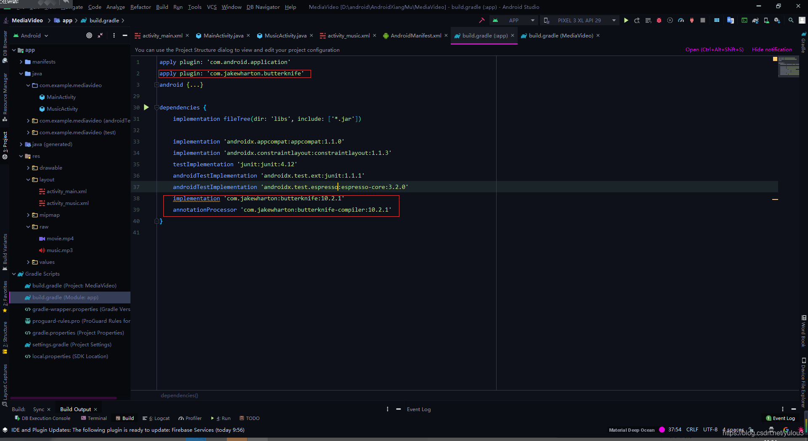The height and width of the screenshot is (441, 808).
Task: Open the 6: Logcat tool window
Action: 156,418
